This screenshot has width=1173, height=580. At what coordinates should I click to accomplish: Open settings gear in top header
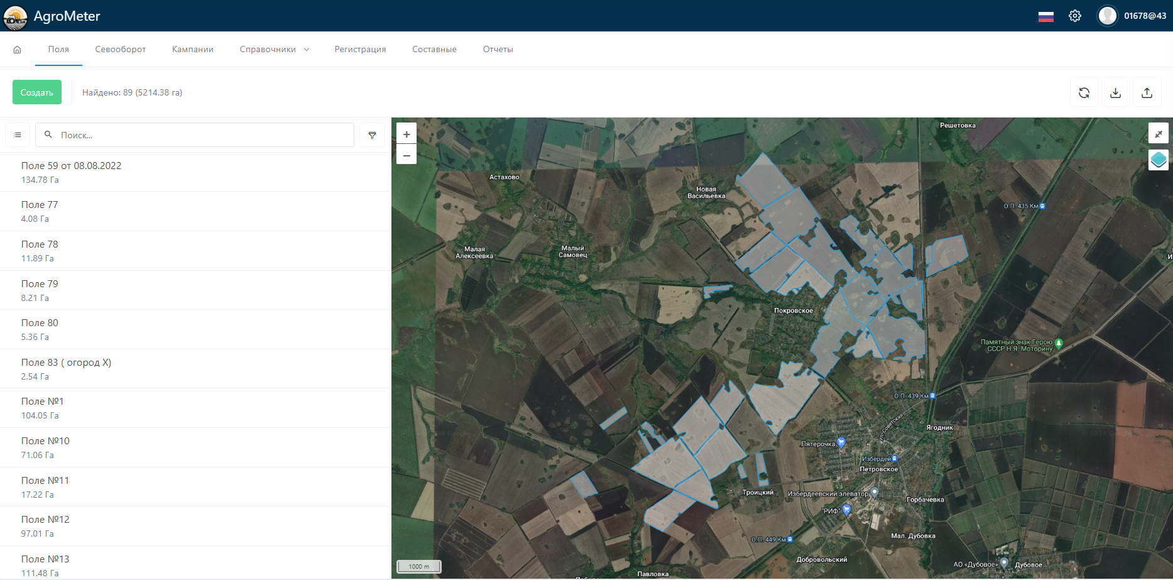click(1074, 16)
